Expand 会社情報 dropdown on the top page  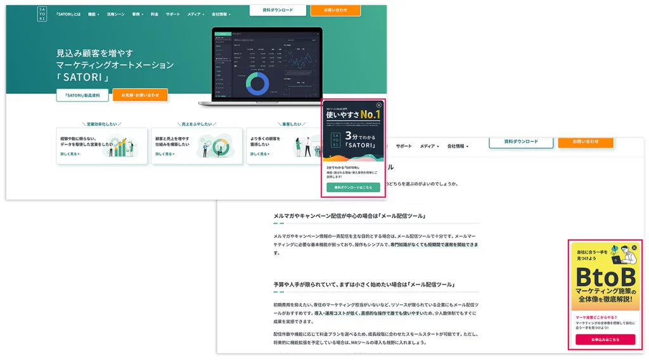pos(221,14)
